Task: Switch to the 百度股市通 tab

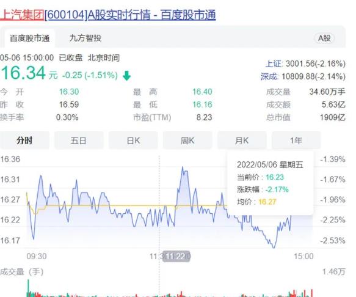Action: [x=29, y=38]
